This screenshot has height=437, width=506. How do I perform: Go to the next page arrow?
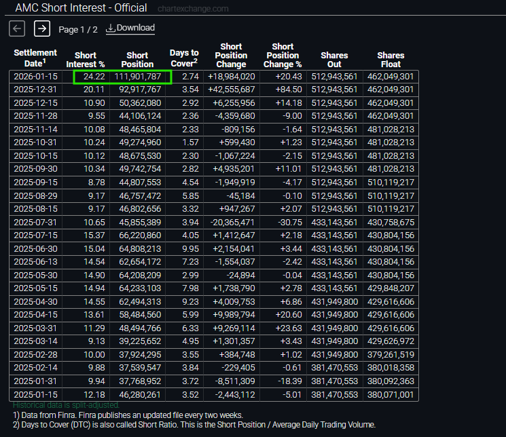point(42,28)
